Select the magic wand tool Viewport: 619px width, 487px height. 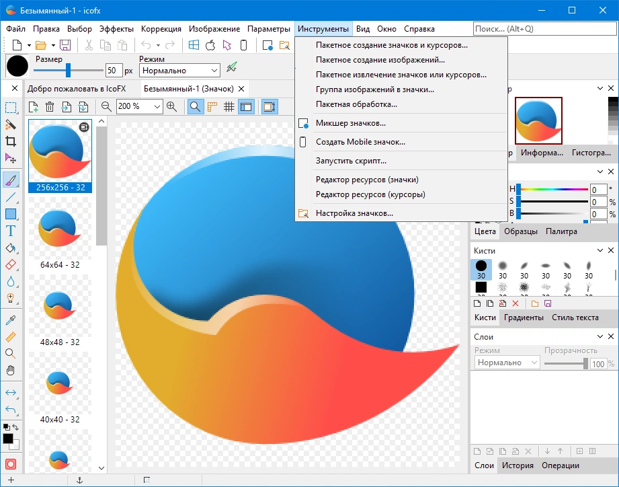click(x=11, y=125)
